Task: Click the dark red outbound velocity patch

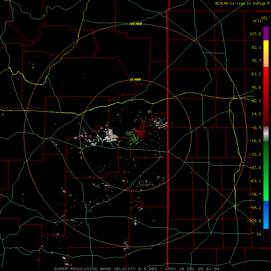Action: (140, 133)
